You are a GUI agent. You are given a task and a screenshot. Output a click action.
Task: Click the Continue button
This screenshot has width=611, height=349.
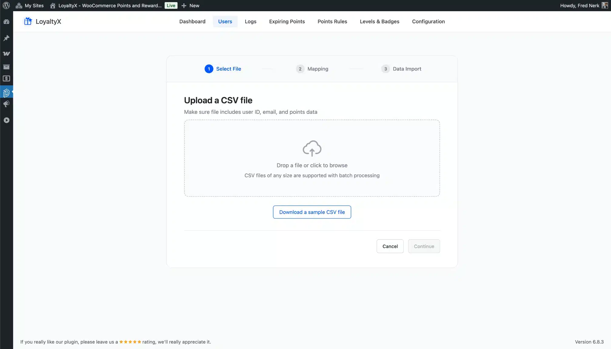(424, 246)
